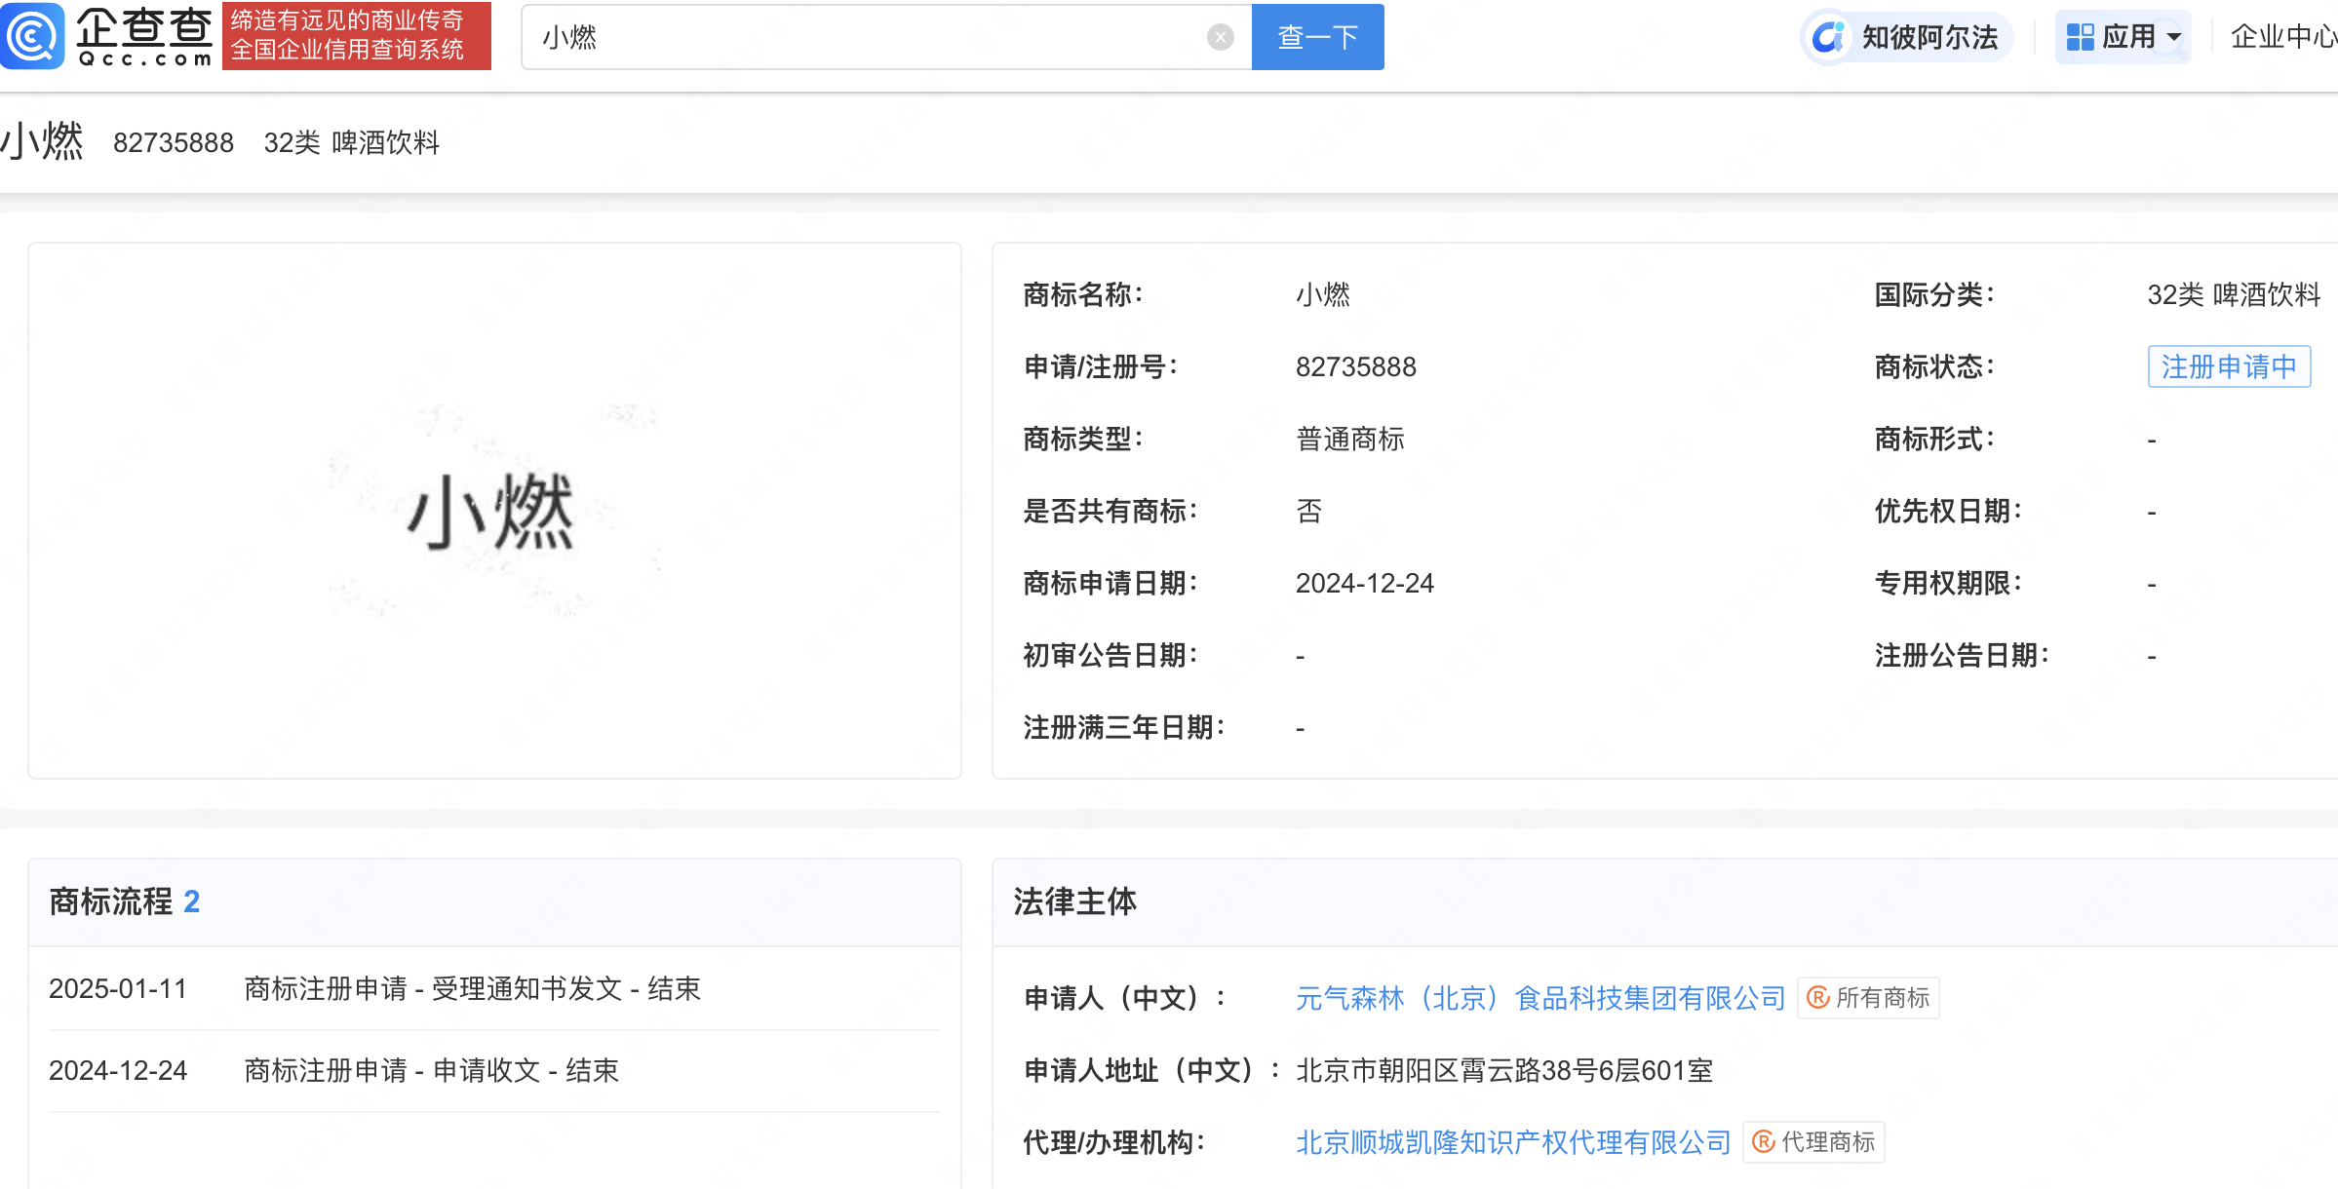
Task: Select the 2025-01-11 trademark process row
Action: pos(494,989)
